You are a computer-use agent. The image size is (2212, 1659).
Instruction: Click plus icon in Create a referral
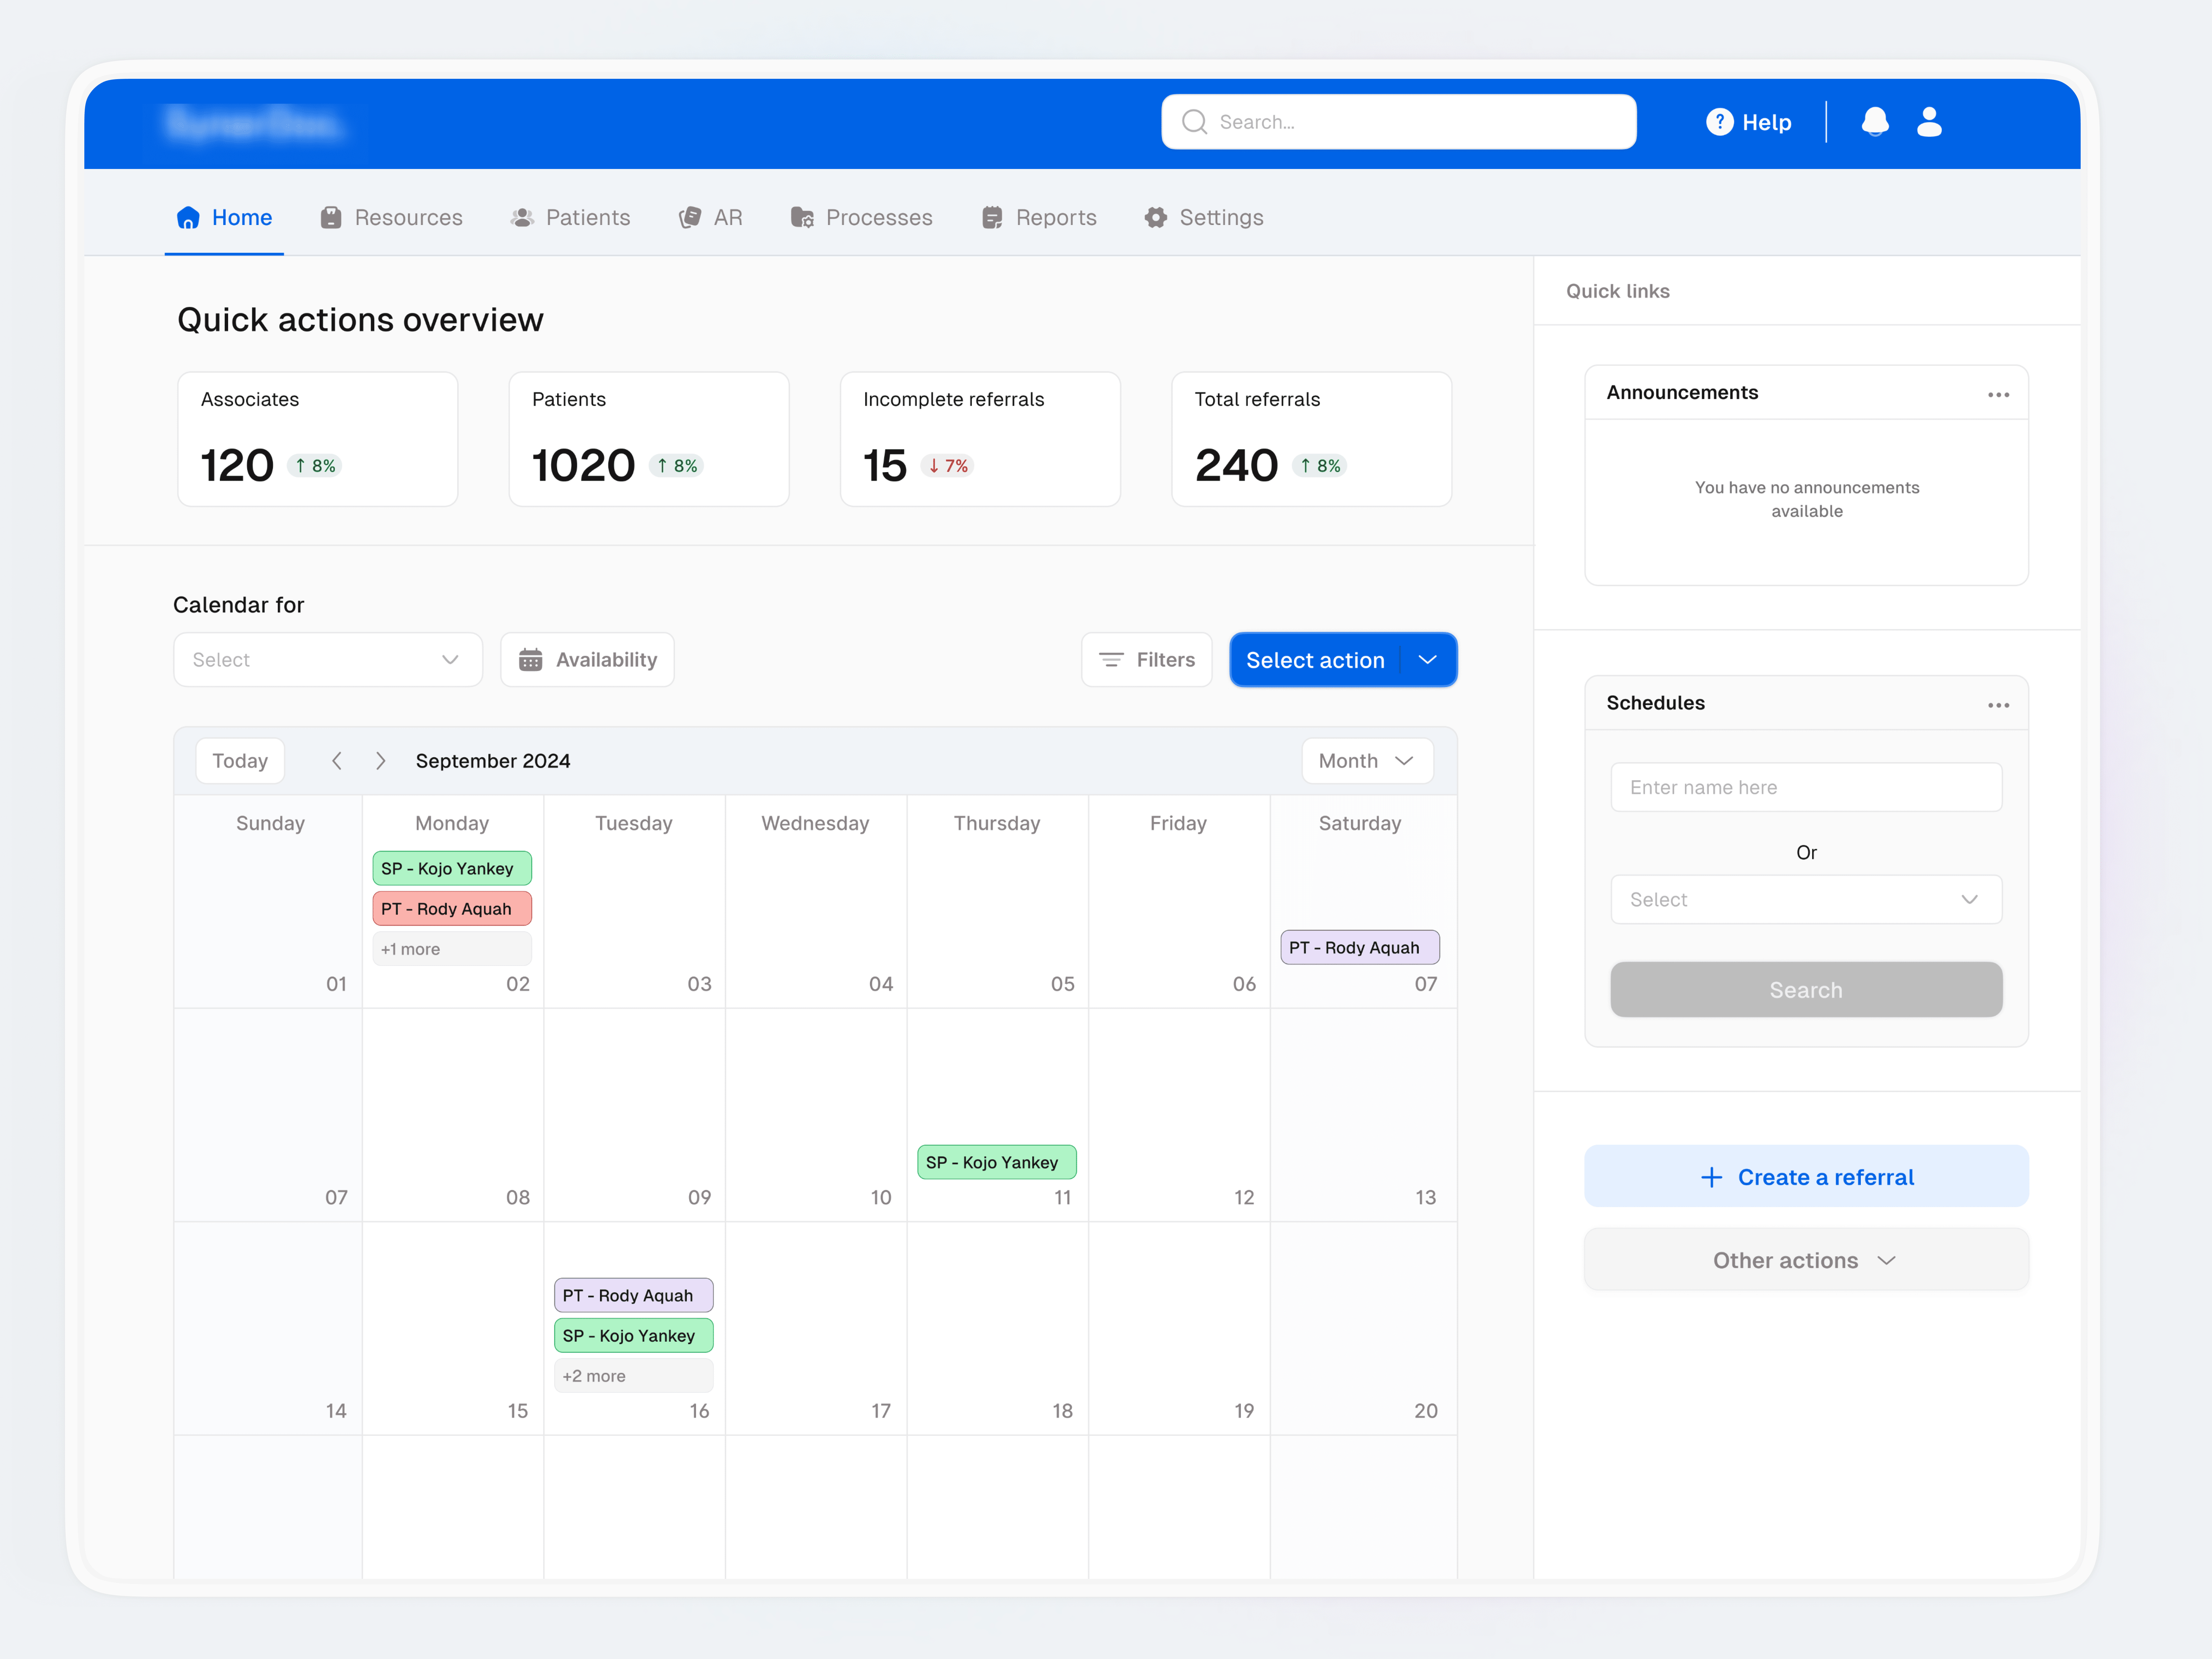point(1711,1177)
